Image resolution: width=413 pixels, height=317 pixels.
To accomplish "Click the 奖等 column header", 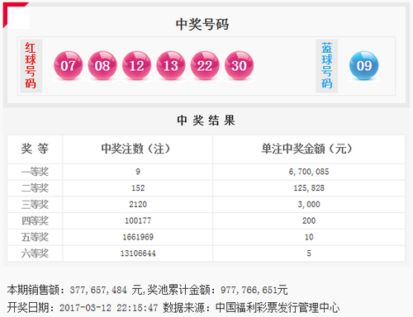I will click(x=35, y=149).
